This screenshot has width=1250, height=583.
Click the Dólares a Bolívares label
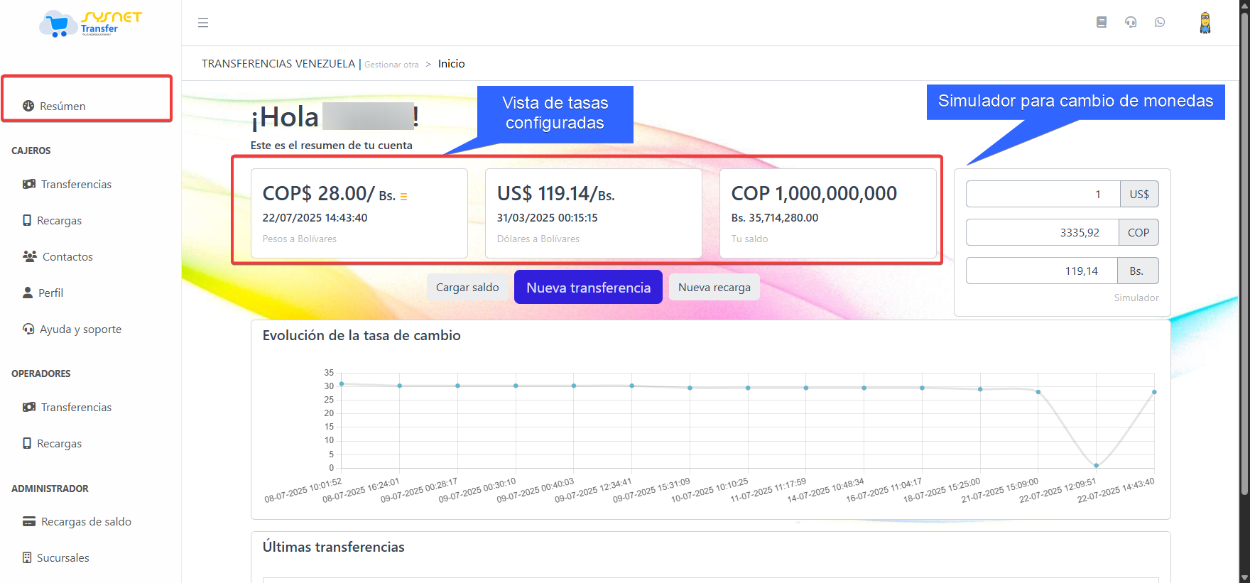pos(538,239)
